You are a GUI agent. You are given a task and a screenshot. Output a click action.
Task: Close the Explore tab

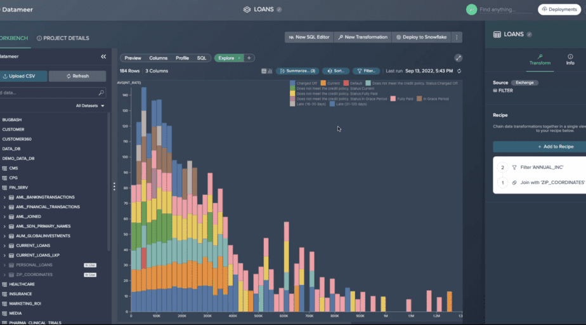[239, 58]
